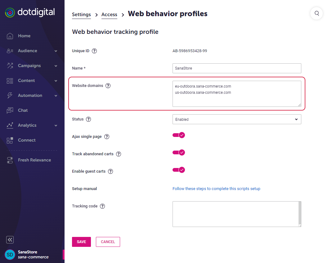Click into the Name input field

[237, 68]
